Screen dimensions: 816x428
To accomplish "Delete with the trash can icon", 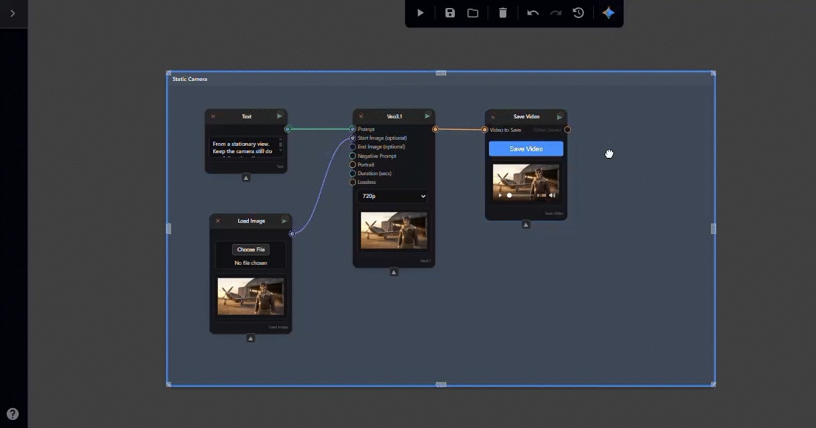I will 503,13.
